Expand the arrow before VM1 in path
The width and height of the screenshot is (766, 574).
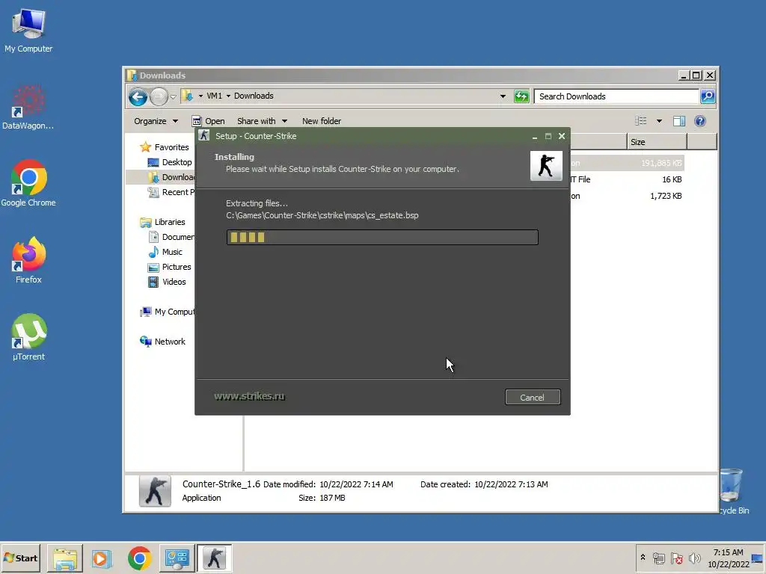200,96
